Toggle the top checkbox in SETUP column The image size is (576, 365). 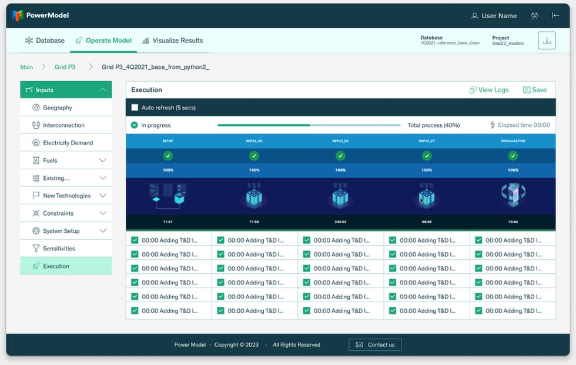click(135, 240)
